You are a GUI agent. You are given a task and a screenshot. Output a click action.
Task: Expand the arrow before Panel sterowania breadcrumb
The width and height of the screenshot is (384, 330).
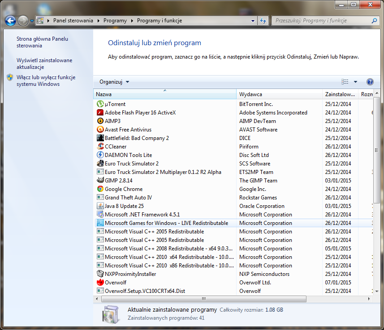pos(48,21)
